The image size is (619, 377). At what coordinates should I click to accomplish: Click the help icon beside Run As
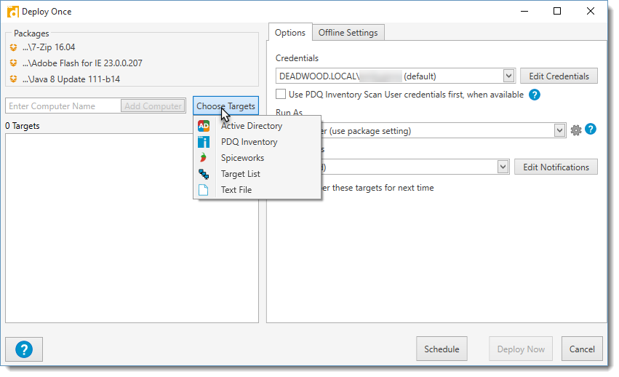coord(591,130)
